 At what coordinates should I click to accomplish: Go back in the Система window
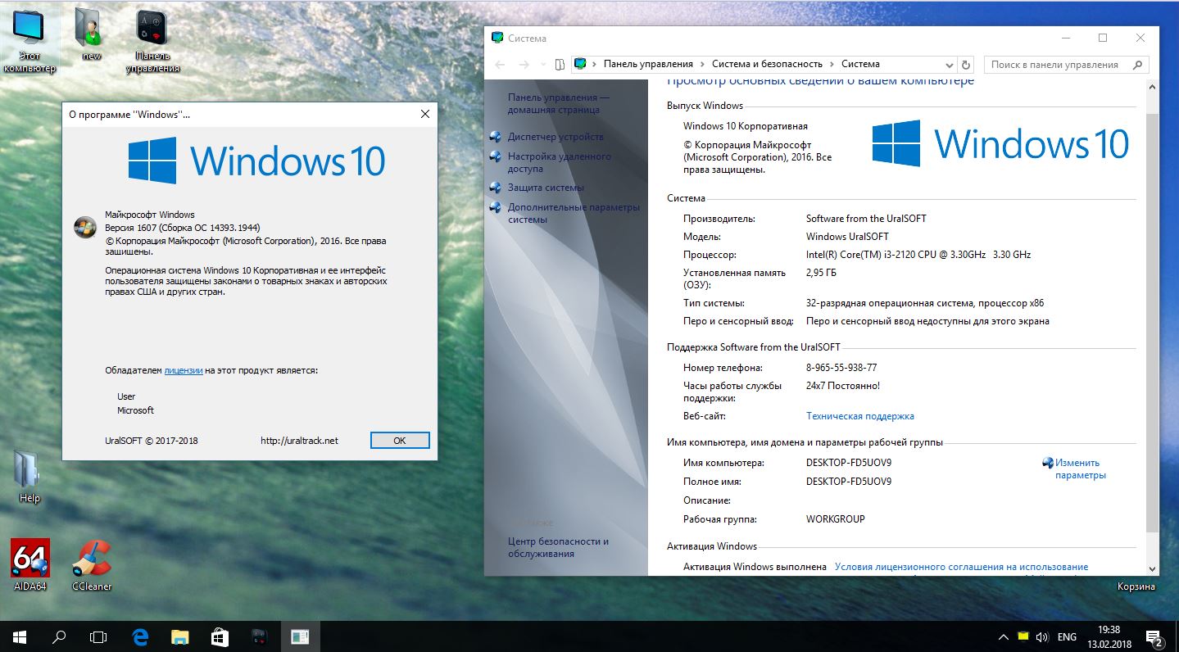[500, 64]
